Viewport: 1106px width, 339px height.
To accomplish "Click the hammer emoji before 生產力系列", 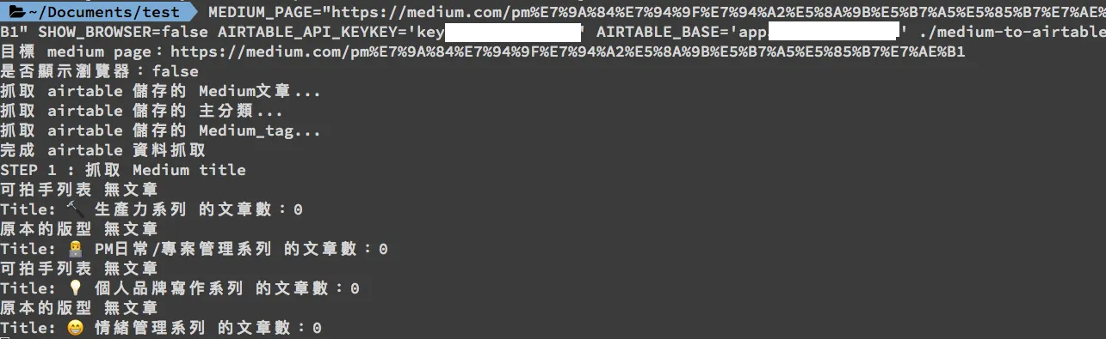I will click(x=75, y=209).
